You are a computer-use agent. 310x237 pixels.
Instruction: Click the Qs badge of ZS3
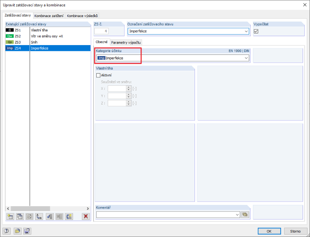pyautogui.click(x=10, y=42)
